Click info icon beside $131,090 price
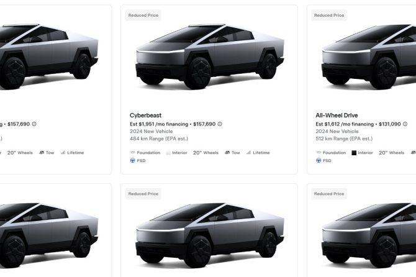Viewport: 416px width, 277px height. (405, 124)
